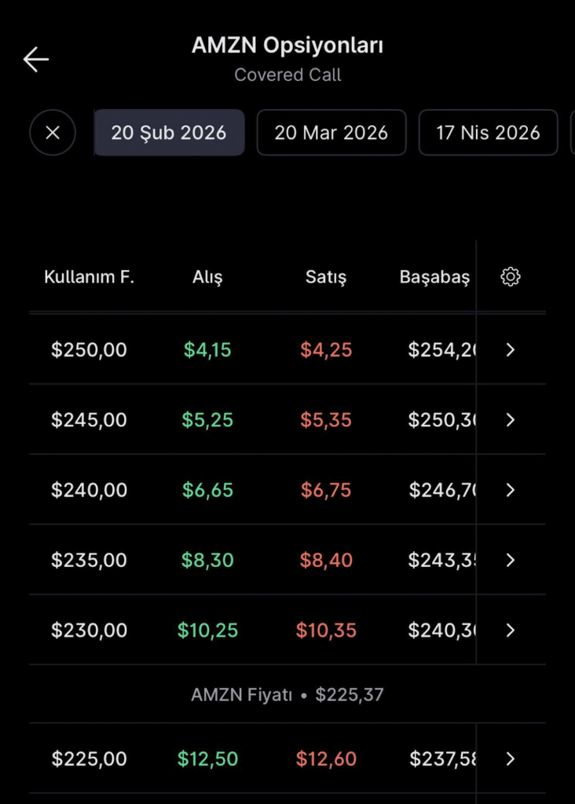The width and height of the screenshot is (575, 804).
Task: Go back using the arrow icon
Action: pos(36,60)
